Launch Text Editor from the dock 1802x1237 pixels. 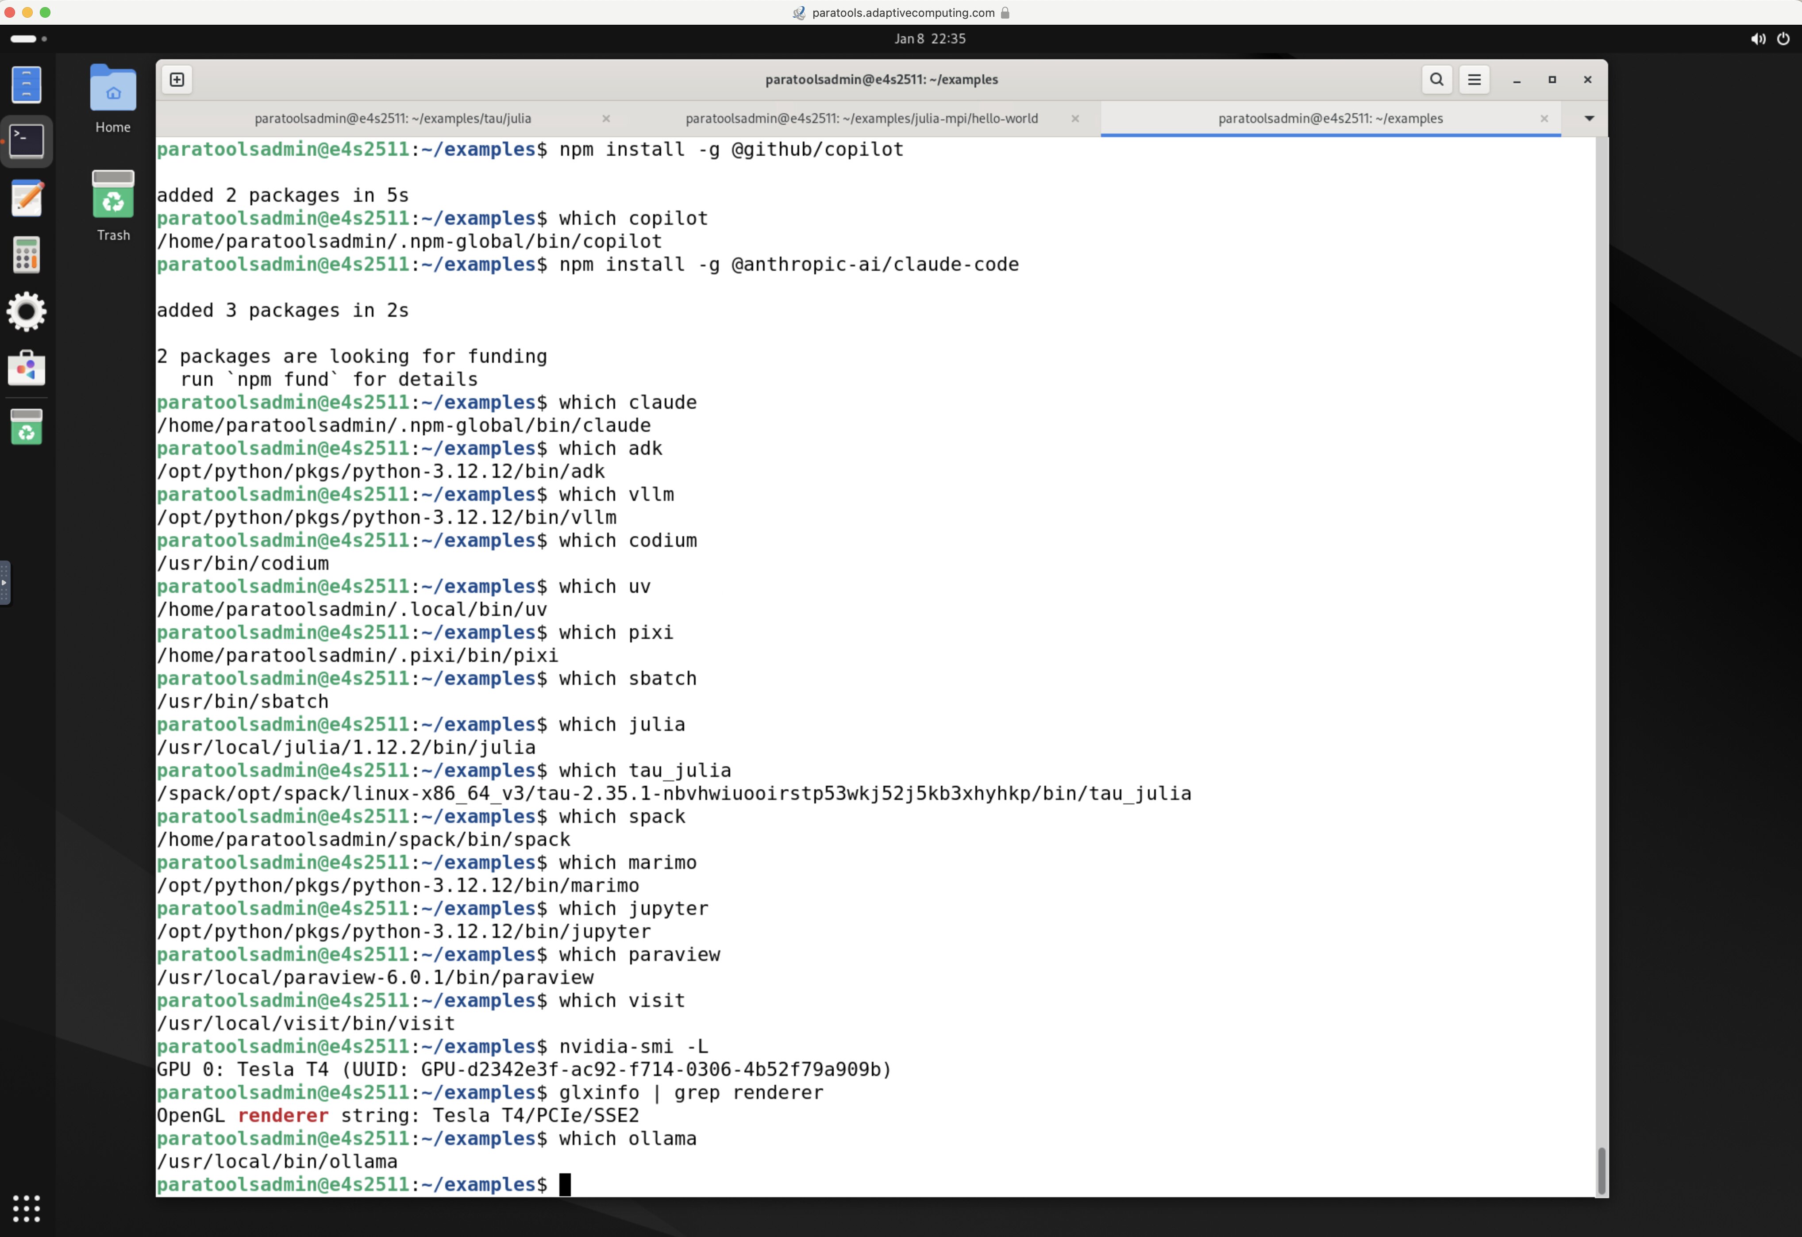(x=27, y=198)
